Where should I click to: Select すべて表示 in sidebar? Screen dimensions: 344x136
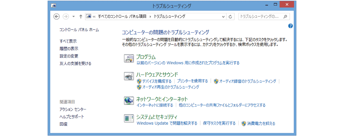click(68, 41)
